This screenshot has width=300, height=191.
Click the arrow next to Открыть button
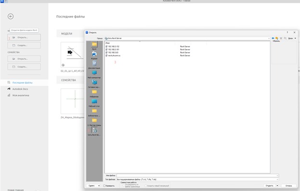[x=277, y=186]
